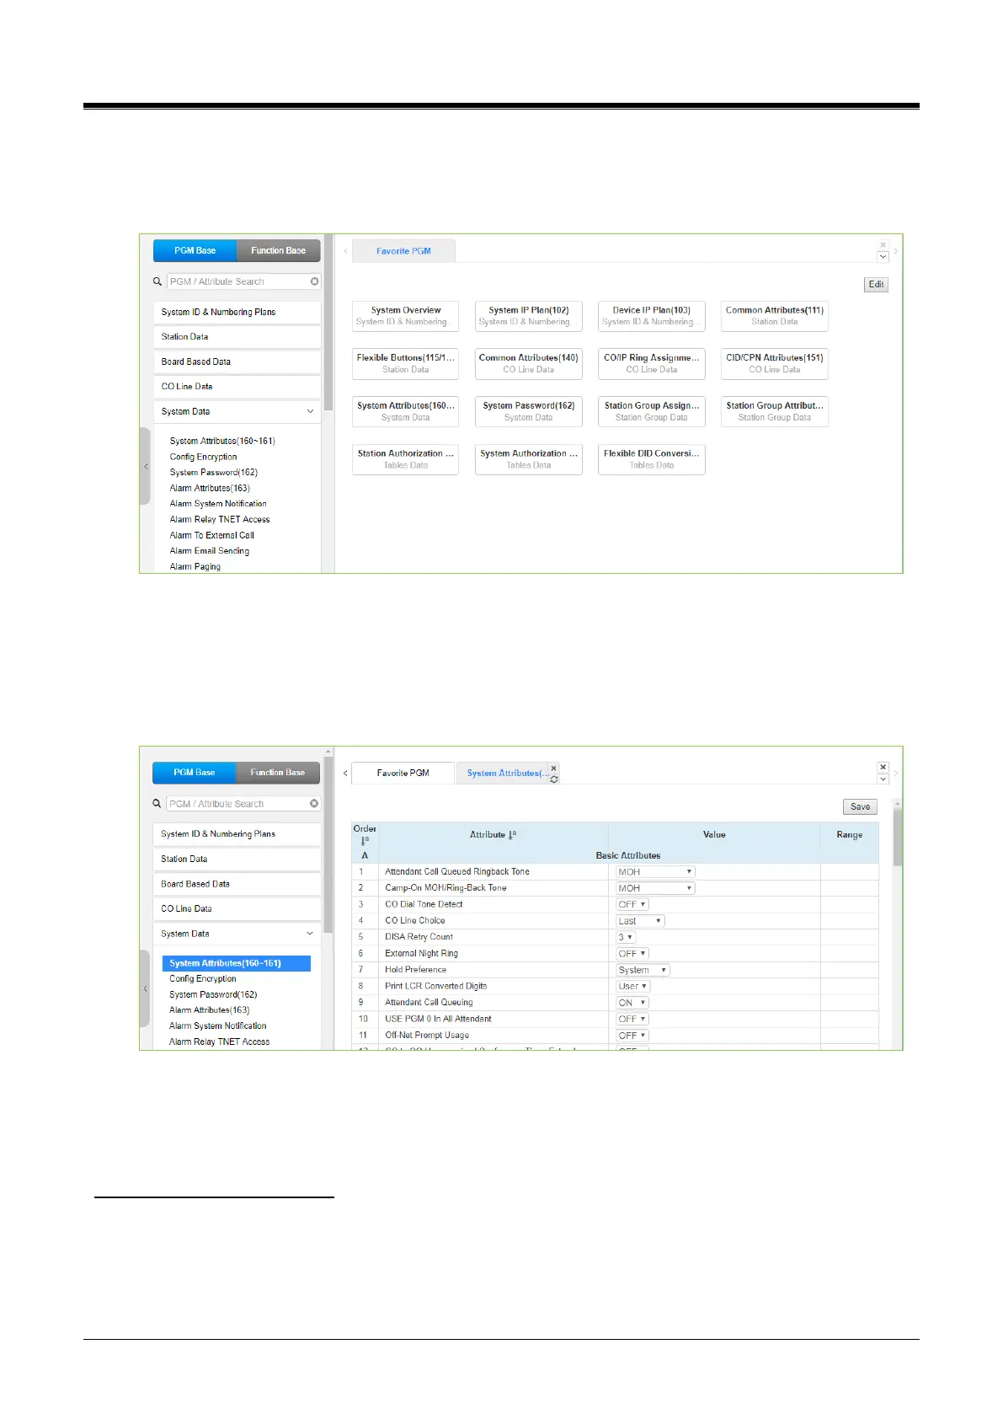1003x1419 pixels.
Task: Open CID/CPN Attributes(151) favorite card
Action: [x=775, y=364]
